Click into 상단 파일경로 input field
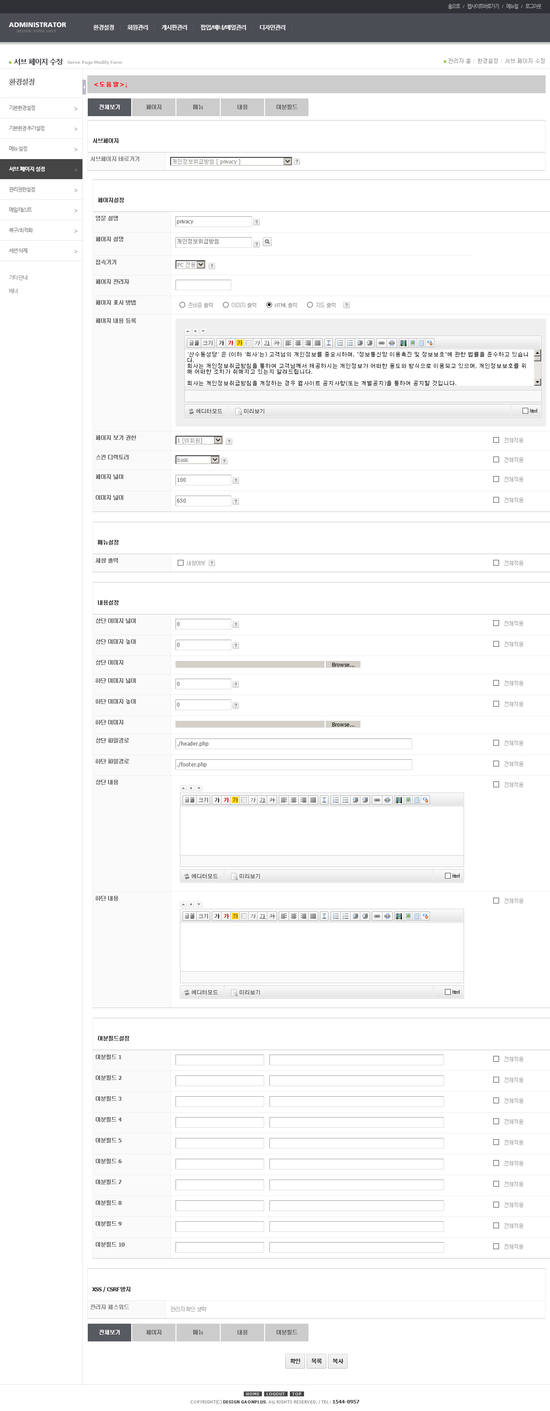This screenshot has height=1411, width=550. 294,743
